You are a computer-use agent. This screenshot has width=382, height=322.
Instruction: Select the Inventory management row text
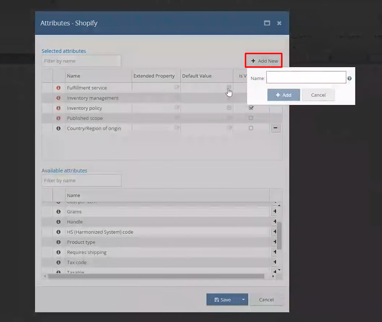(x=93, y=98)
